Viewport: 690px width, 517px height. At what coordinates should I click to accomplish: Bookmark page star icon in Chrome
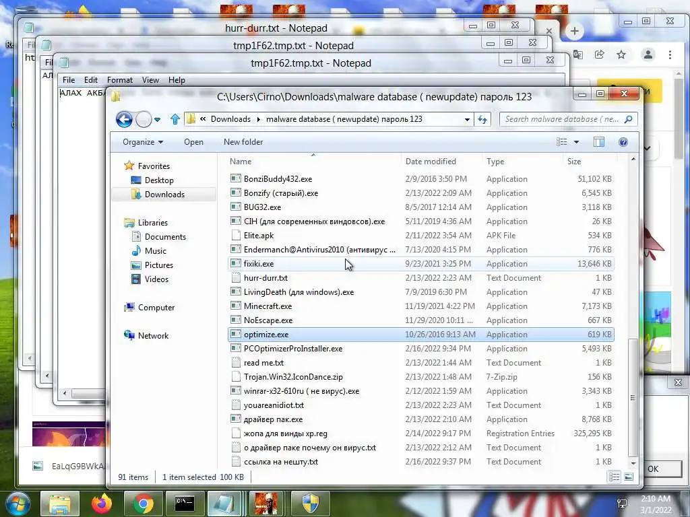621,55
